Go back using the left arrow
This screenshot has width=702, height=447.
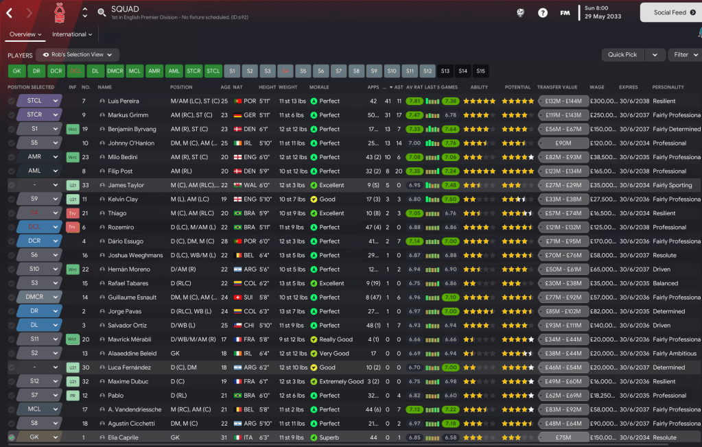(10, 13)
